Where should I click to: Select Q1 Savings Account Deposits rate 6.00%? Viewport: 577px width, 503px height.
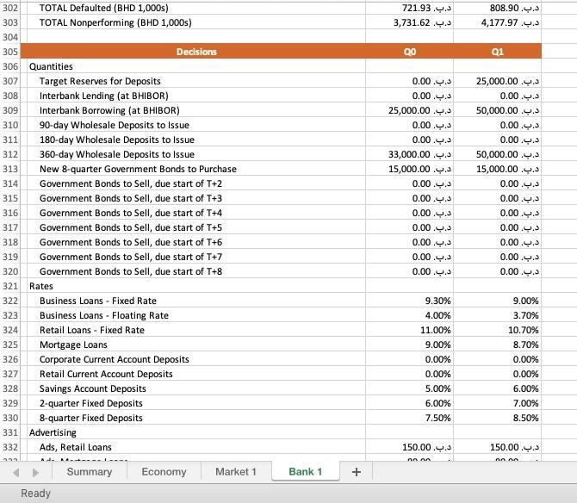pos(498,388)
